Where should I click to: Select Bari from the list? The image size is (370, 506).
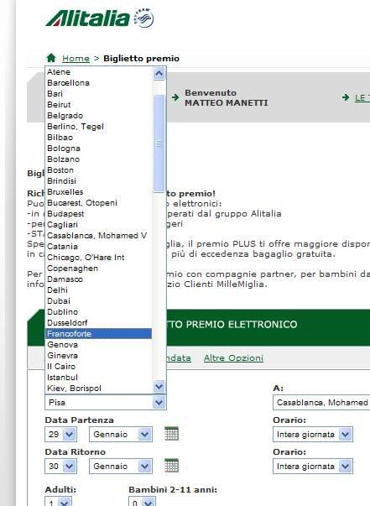(99, 94)
